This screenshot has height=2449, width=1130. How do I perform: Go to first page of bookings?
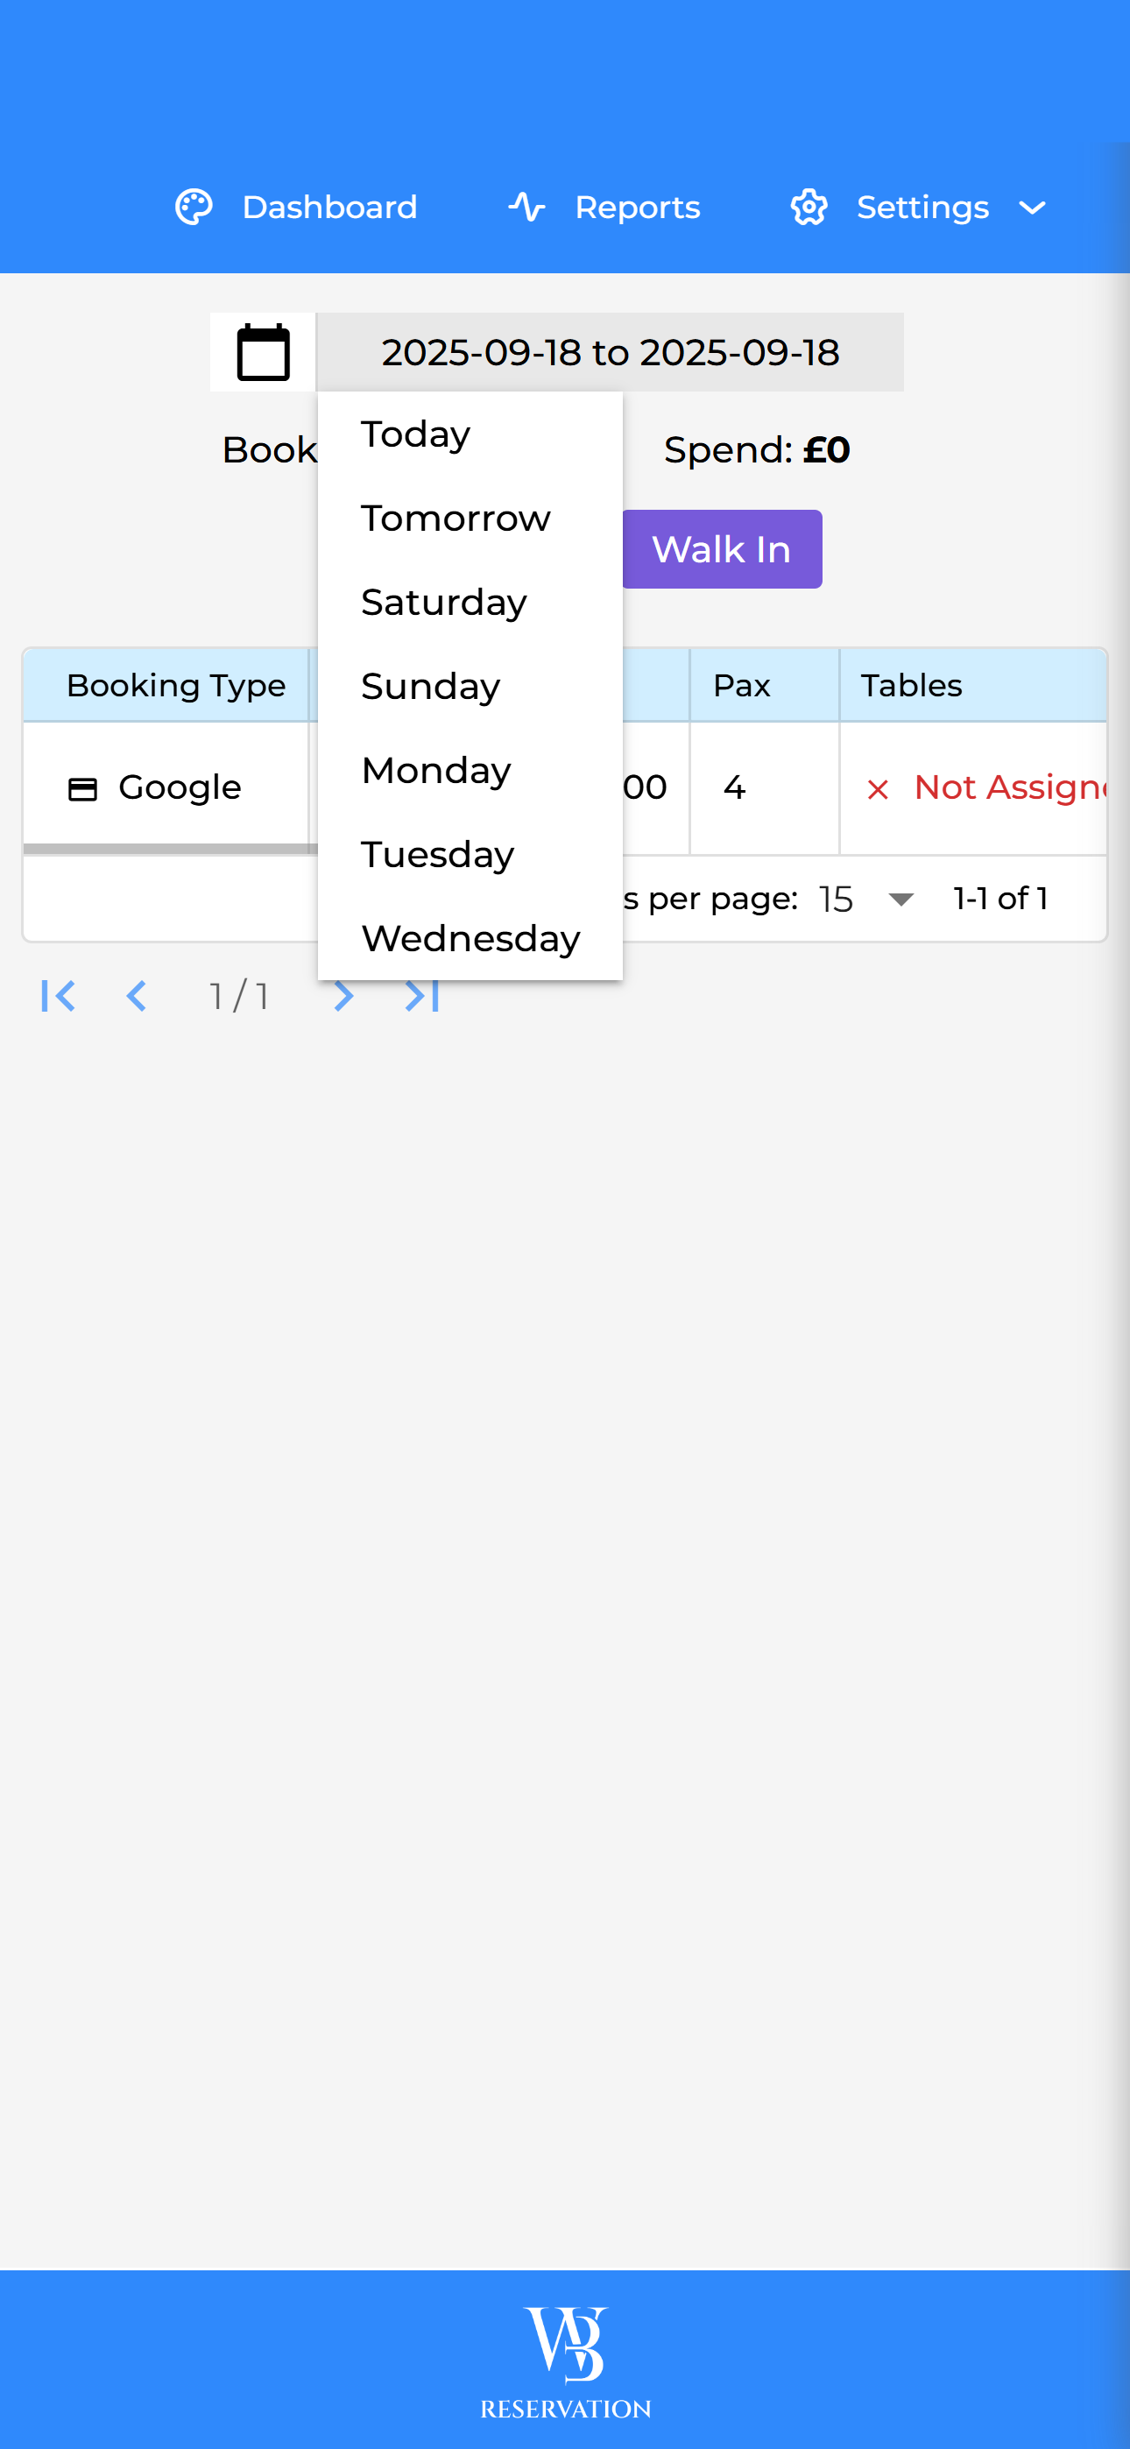coord(58,995)
